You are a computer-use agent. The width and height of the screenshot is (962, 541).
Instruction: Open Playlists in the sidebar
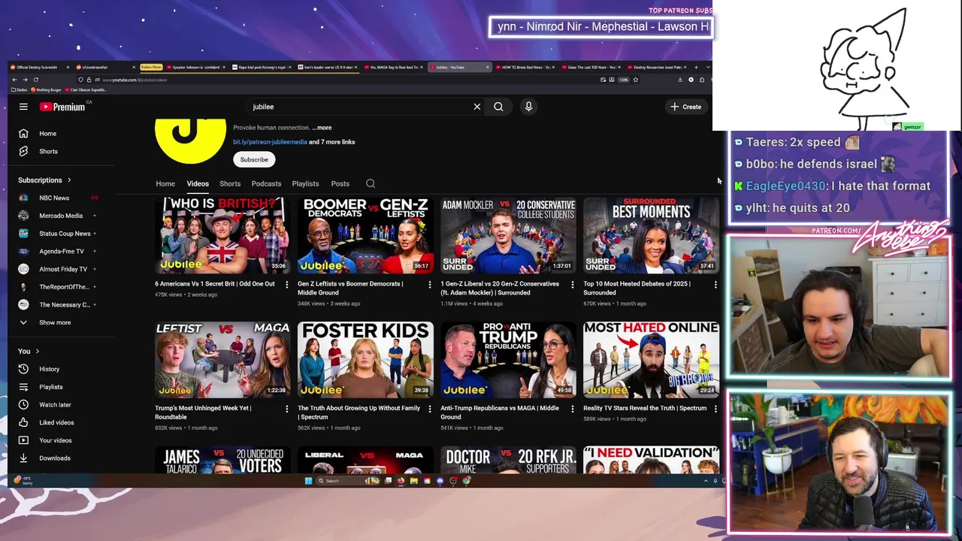(50, 387)
